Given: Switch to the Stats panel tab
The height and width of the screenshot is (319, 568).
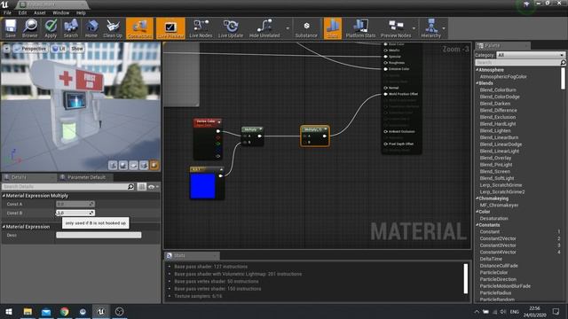Looking at the screenshot, I should [192, 256].
